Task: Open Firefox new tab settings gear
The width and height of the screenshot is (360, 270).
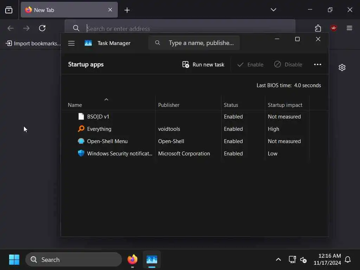Action: pos(342,67)
